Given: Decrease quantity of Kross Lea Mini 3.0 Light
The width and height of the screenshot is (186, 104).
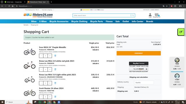Looking at the screenshot, I should (41, 83).
